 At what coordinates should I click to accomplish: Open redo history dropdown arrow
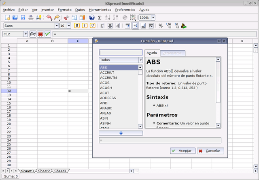pyautogui.click(x=59, y=20)
